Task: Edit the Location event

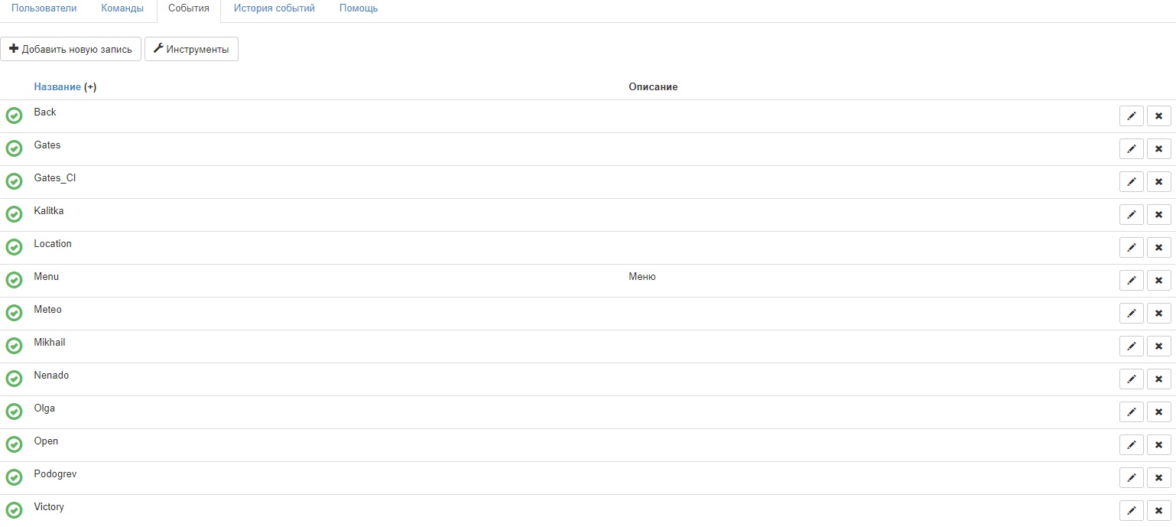Action: pos(1132,248)
